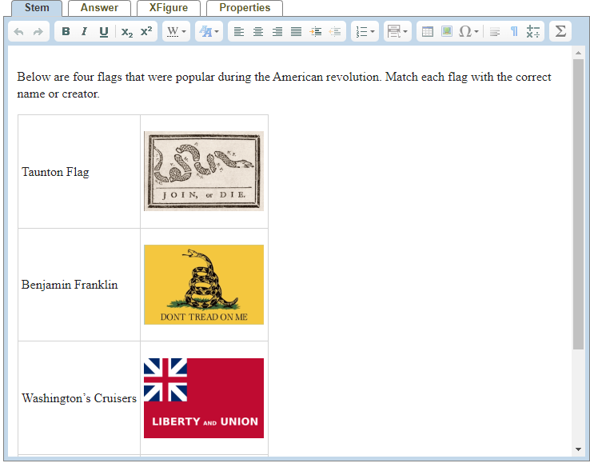The image size is (590, 467).
Task: Align text left
Action: (239, 32)
